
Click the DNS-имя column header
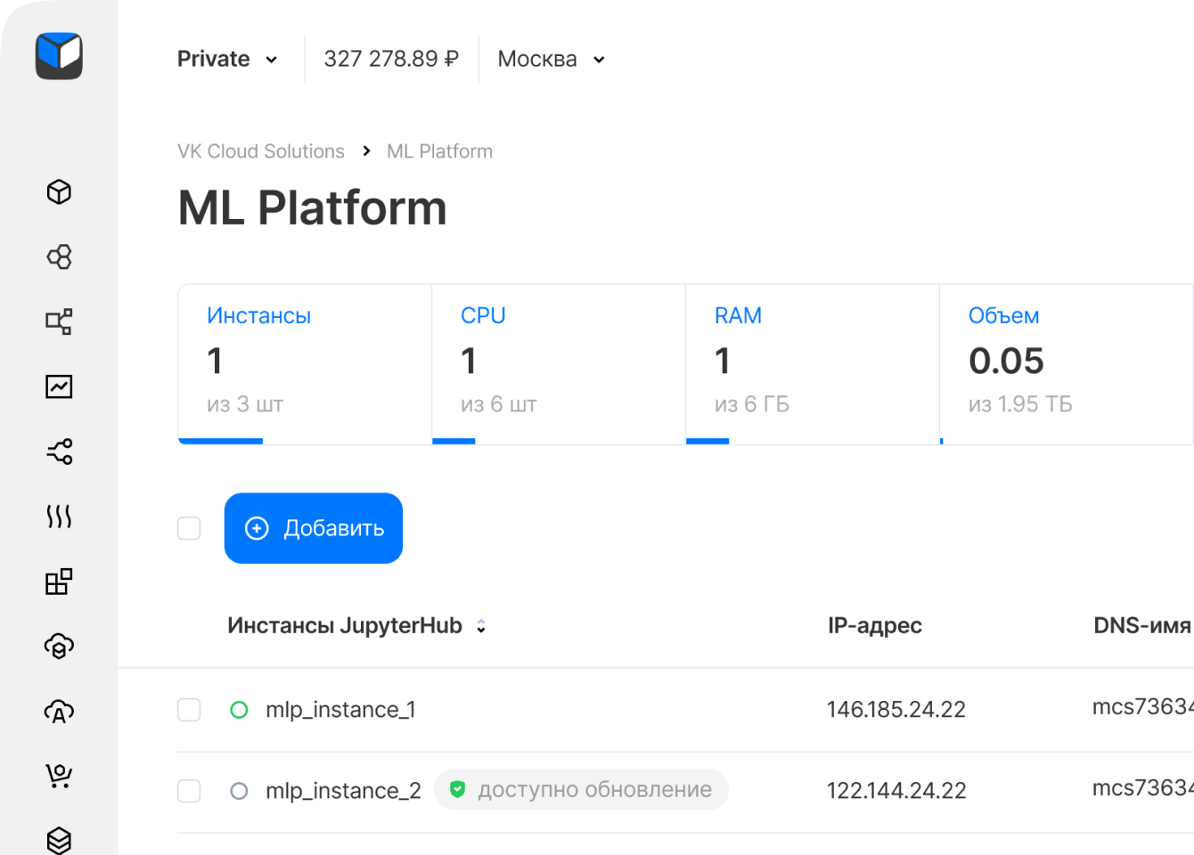click(1142, 626)
